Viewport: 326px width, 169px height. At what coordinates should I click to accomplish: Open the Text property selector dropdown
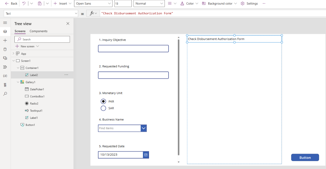(41, 14)
